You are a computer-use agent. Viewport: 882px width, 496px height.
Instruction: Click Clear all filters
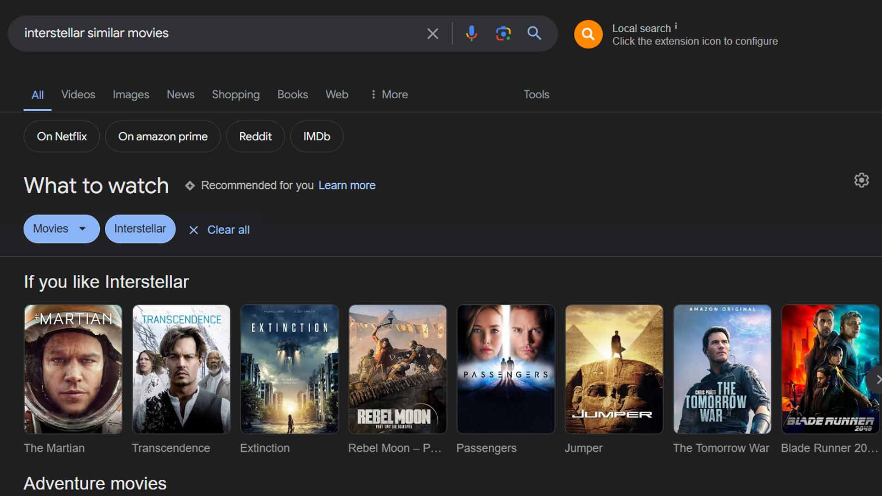pyautogui.click(x=220, y=230)
